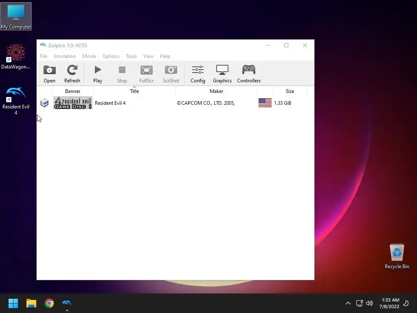Maximize the Dolphin window
This screenshot has height=313, width=417.
click(x=286, y=45)
